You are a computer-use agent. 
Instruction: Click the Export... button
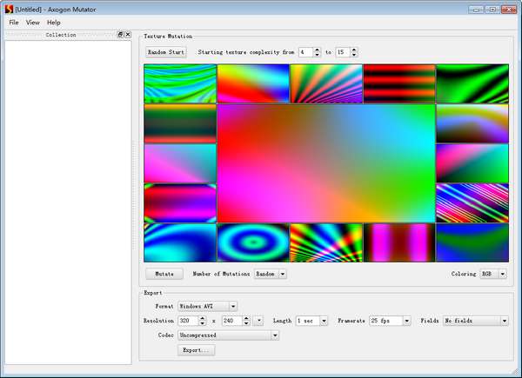196,350
